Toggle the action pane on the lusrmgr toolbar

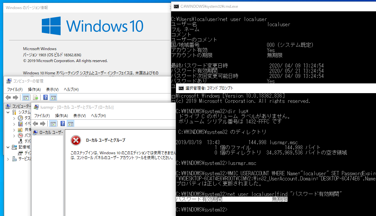pos(71,123)
